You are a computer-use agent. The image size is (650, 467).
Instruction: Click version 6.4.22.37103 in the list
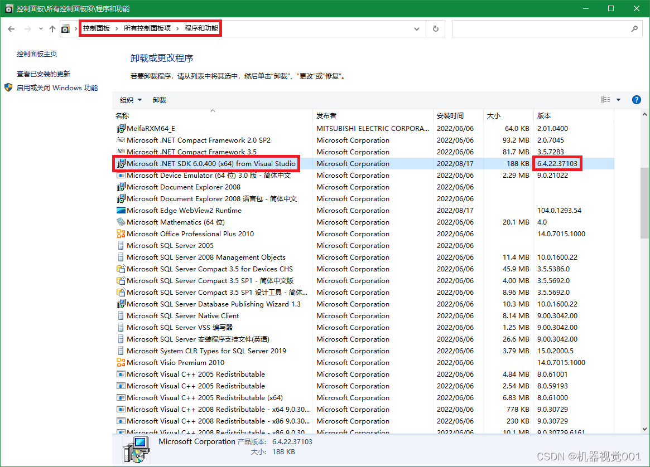point(557,163)
